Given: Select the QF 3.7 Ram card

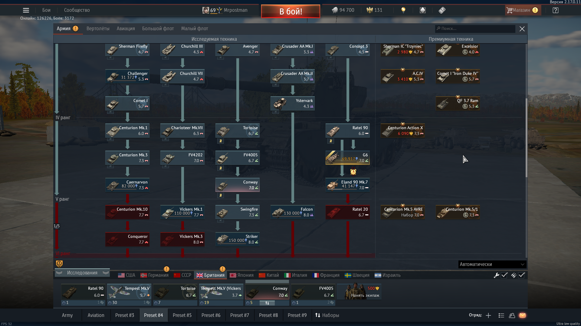Looking at the screenshot, I should [x=458, y=104].
